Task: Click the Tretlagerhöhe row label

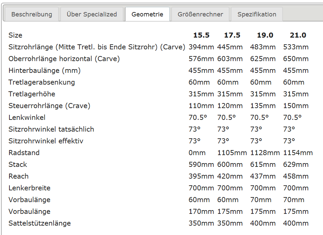Action: point(32,94)
